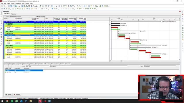Close the Activities window with red X
184x103 pixels.
click(180, 11)
